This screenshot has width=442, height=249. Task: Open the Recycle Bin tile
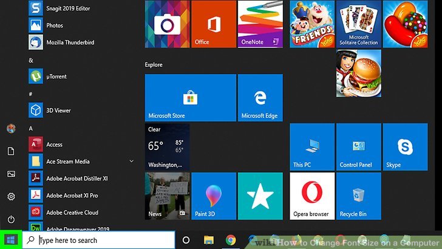pyautogui.click(x=359, y=196)
